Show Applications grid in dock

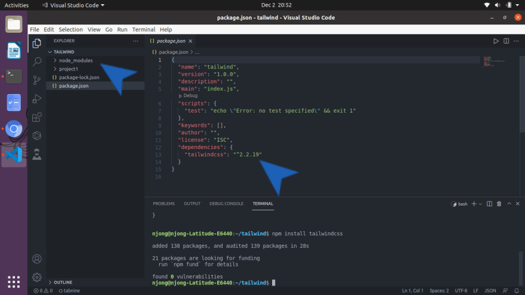click(14, 282)
